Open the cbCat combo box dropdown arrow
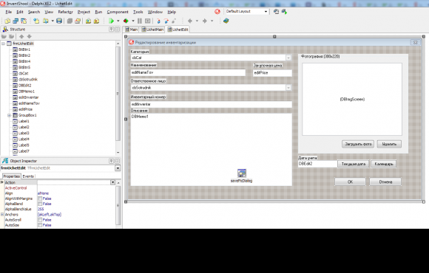The width and height of the screenshot is (429, 273). pyautogui.click(x=288, y=58)
